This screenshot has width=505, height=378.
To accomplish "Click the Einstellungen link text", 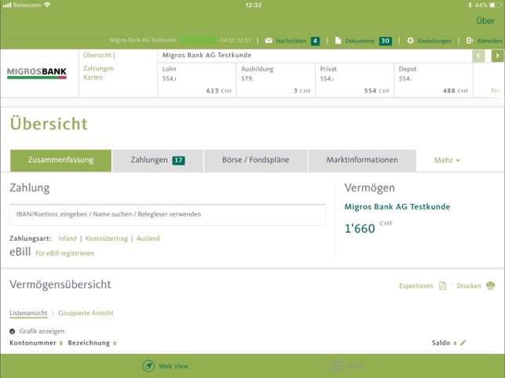I will 434,41.
